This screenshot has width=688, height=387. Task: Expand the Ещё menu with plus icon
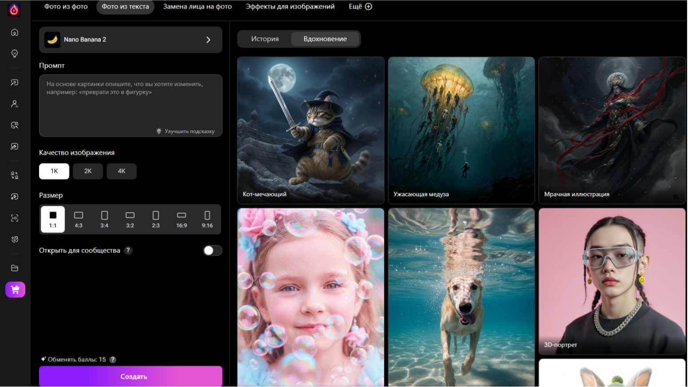[x=360, y=7]
